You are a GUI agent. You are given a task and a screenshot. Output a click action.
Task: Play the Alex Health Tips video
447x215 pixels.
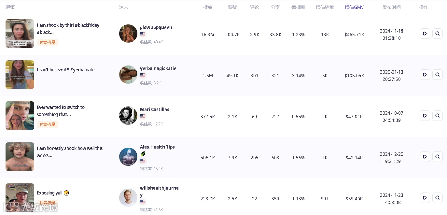(x=425, y=157)
